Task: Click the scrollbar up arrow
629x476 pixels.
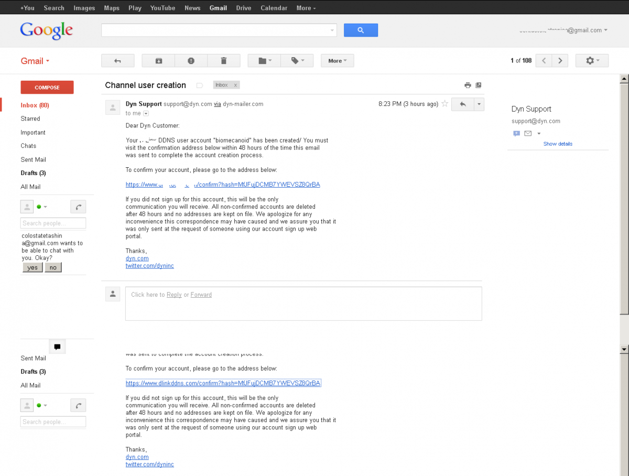Action: click(x=624, y=79)
